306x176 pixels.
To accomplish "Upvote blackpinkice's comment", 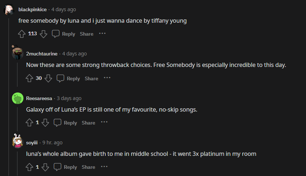I will (22, 34).
